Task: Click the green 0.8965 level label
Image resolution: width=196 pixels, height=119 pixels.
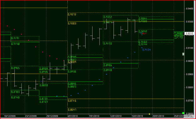Action: pyautogui.click(x=15, y=68)
